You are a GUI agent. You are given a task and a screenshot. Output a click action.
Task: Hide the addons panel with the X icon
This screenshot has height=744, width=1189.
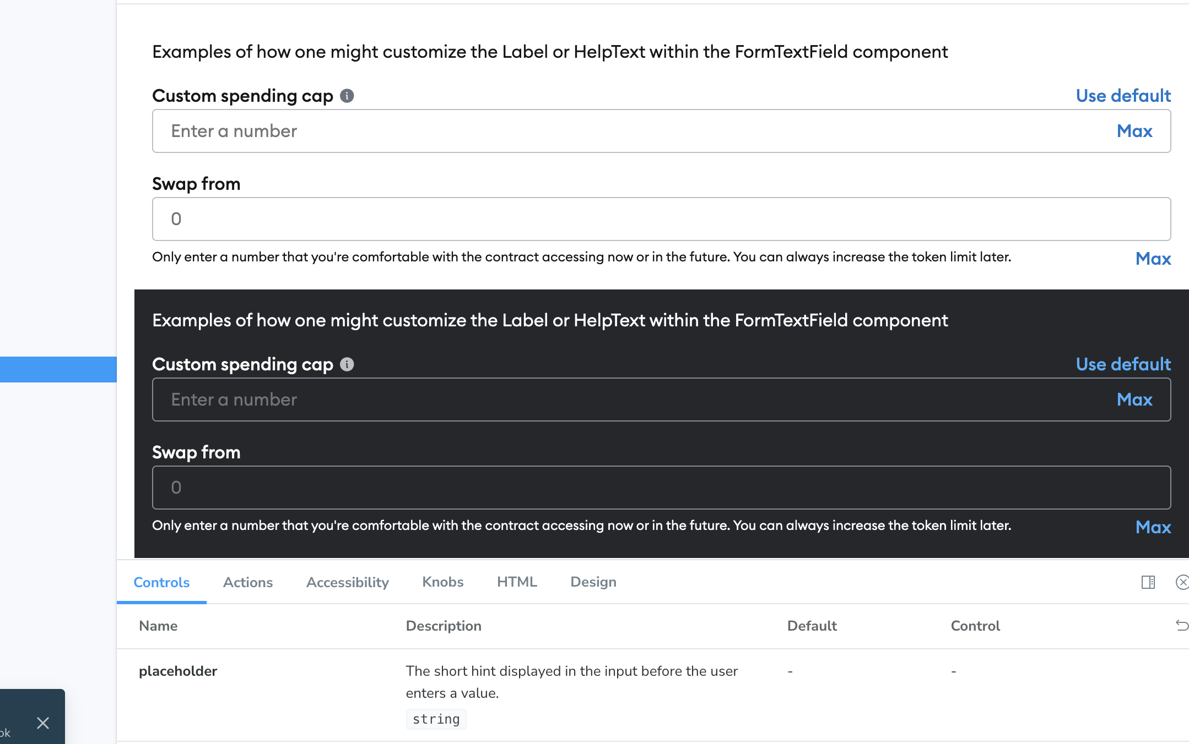(x=1182, y=582)
